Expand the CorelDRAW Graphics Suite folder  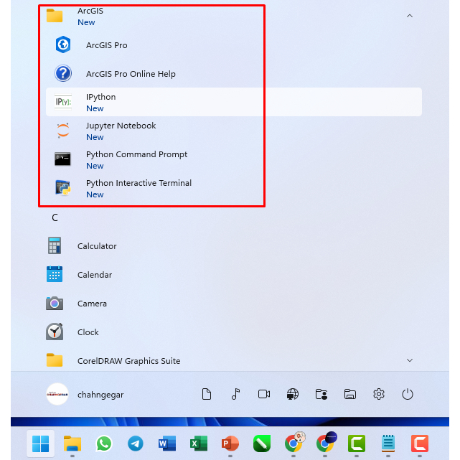(409, 360)
